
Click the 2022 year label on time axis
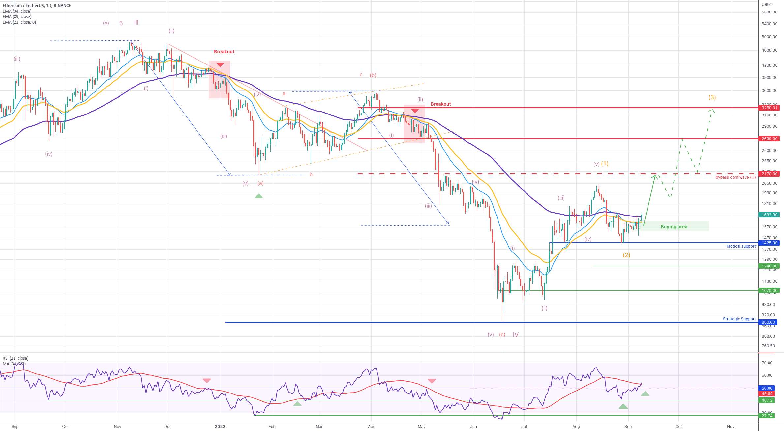coord(220,427)
